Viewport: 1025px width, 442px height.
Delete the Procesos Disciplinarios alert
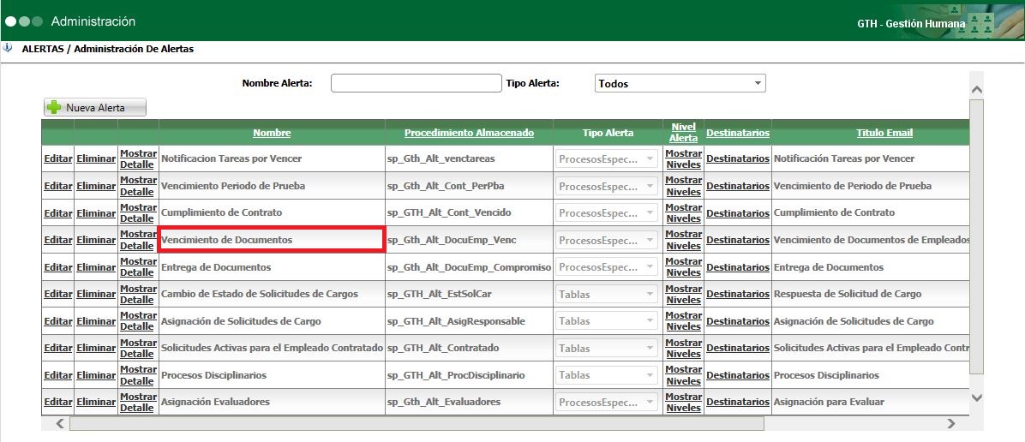click(95, 375)
